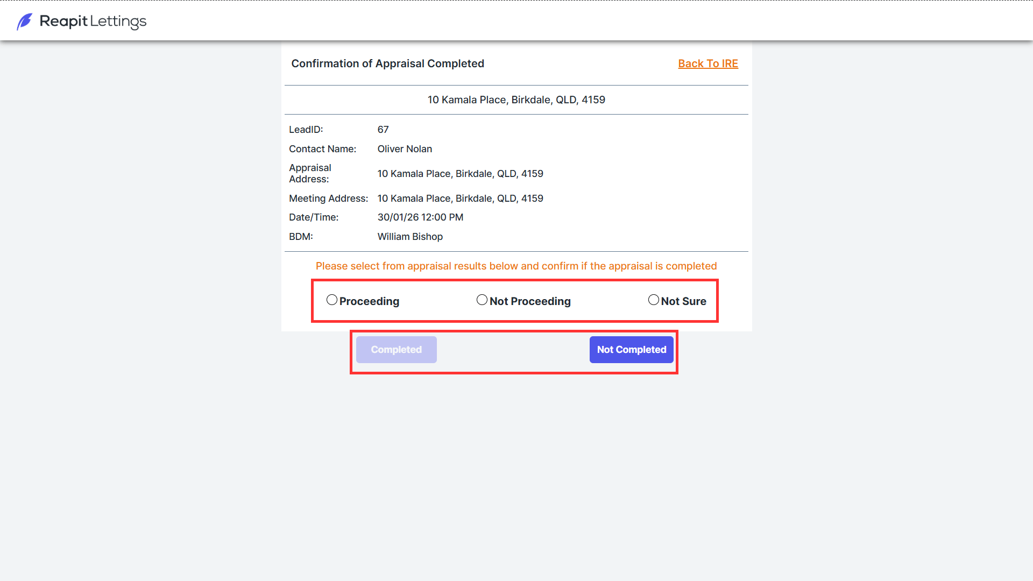Select the Not Proceeding radio button circle

pos(482,300)
